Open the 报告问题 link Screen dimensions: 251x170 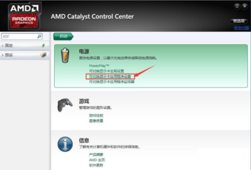pos(241,28)
